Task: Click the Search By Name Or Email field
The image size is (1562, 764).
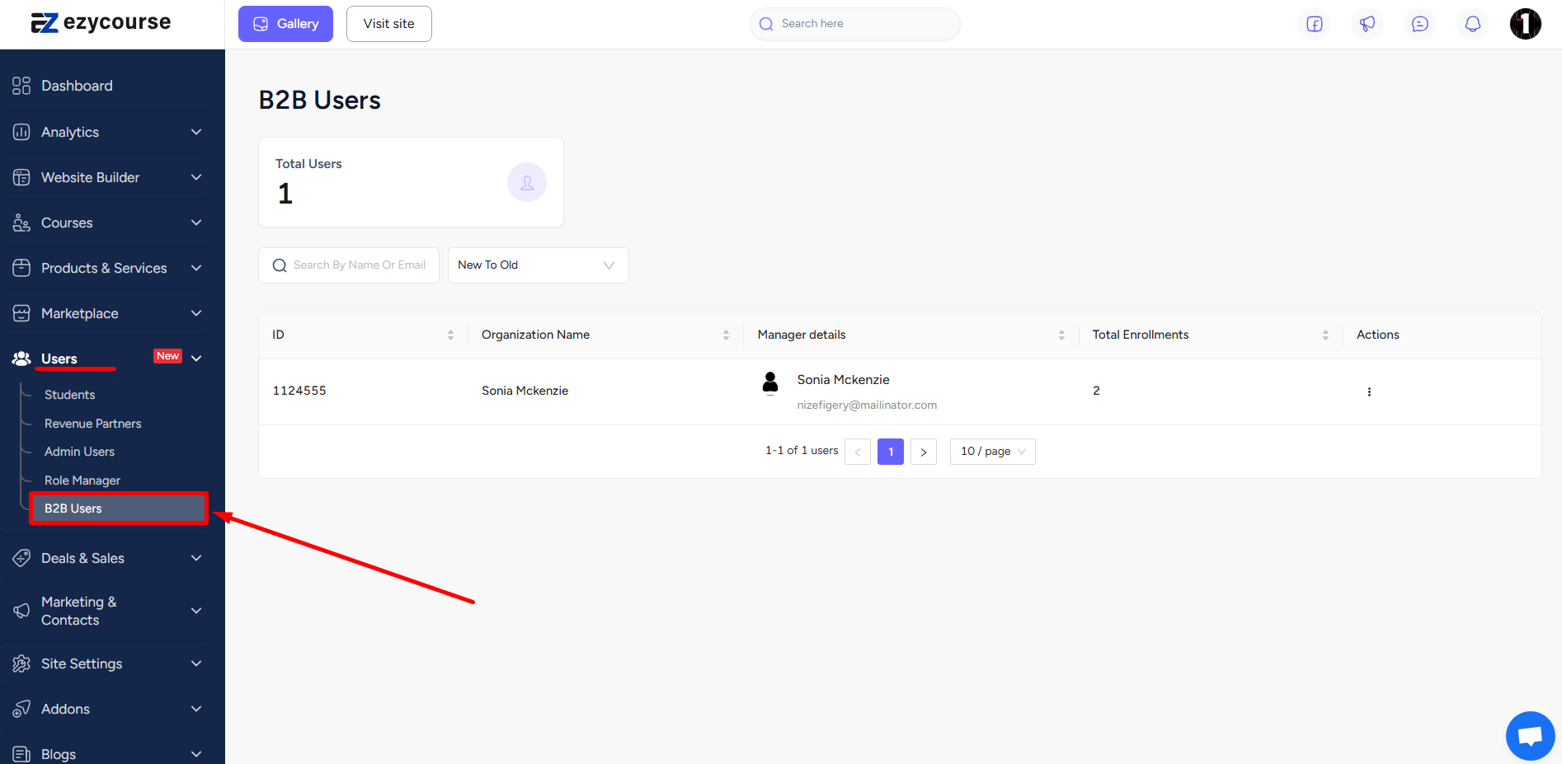Action: [349, 265]
